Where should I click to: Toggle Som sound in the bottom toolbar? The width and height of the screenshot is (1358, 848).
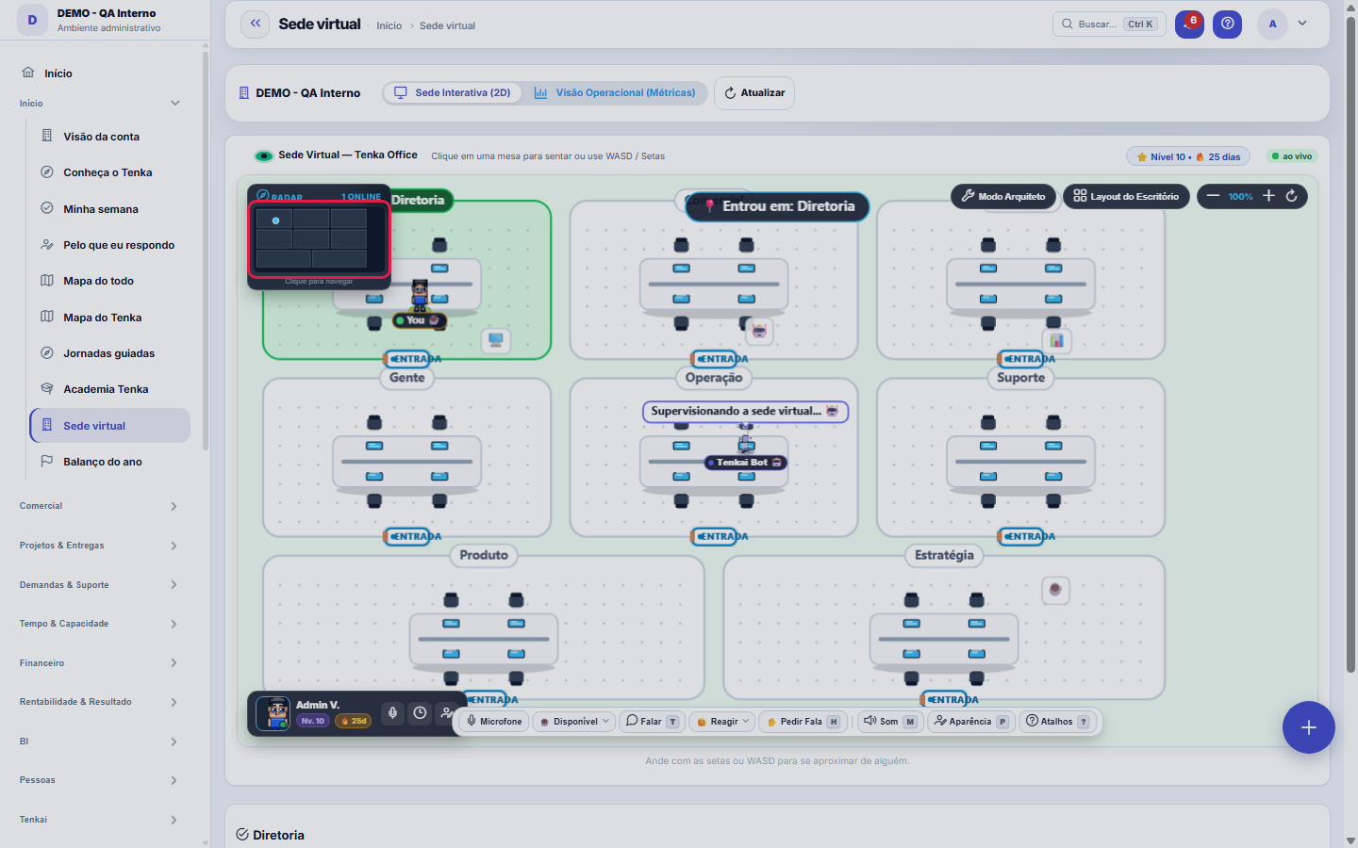coord(889,722)
